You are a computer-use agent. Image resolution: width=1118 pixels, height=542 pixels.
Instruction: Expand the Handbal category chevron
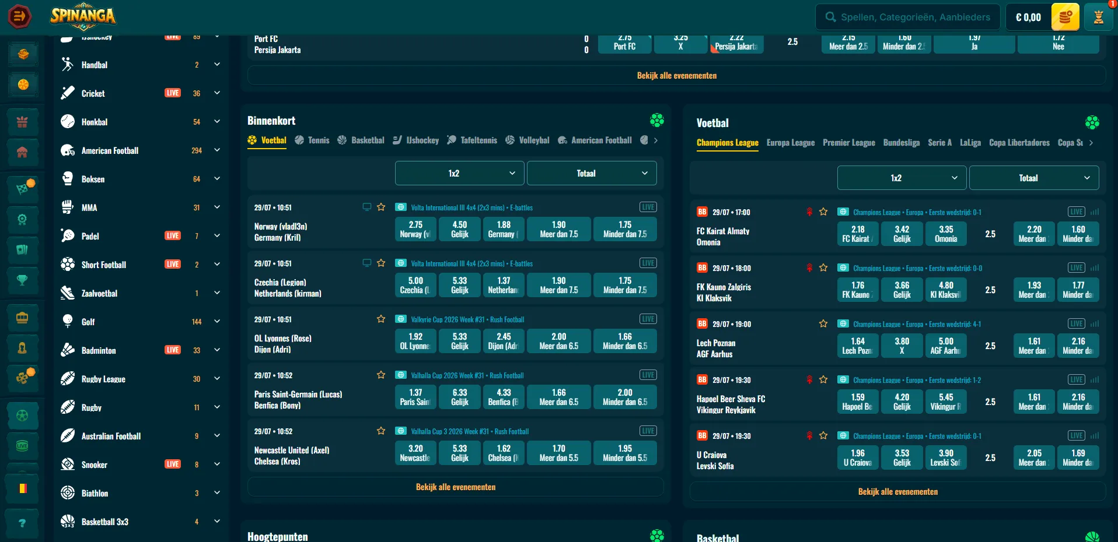[217, 65]
